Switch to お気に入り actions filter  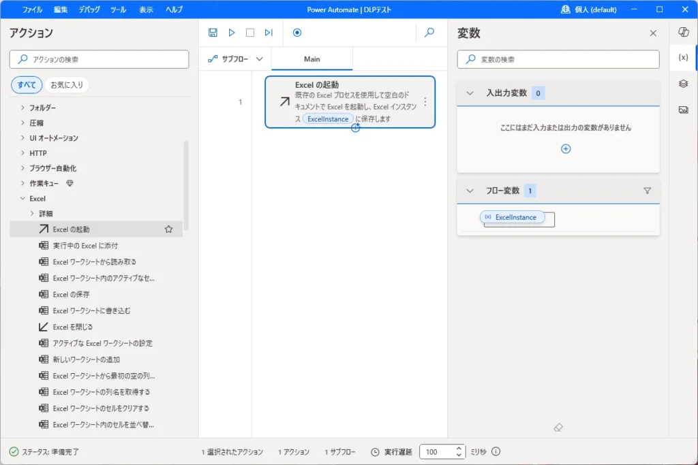click(x=67, y=85)
